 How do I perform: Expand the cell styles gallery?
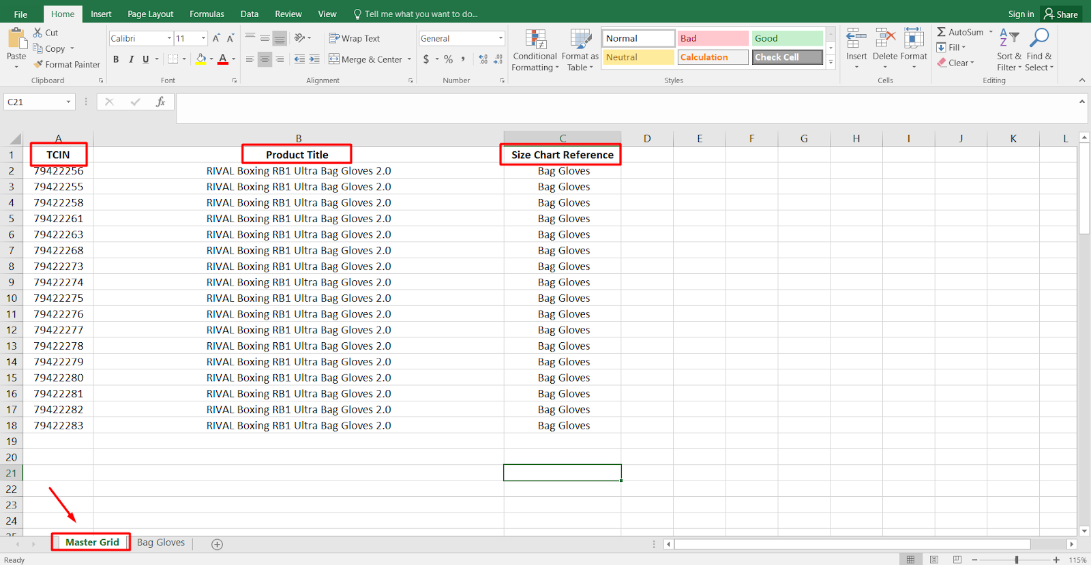pyautogui.click(x=831, y=62)
